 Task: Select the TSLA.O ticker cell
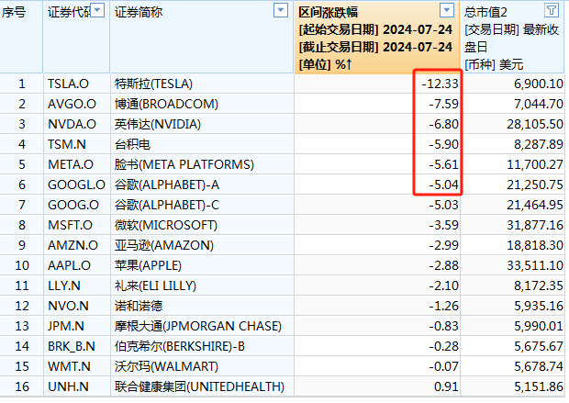(76, 84)
